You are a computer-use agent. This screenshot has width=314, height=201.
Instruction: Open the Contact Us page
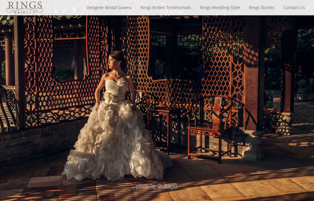coord(294,8)
